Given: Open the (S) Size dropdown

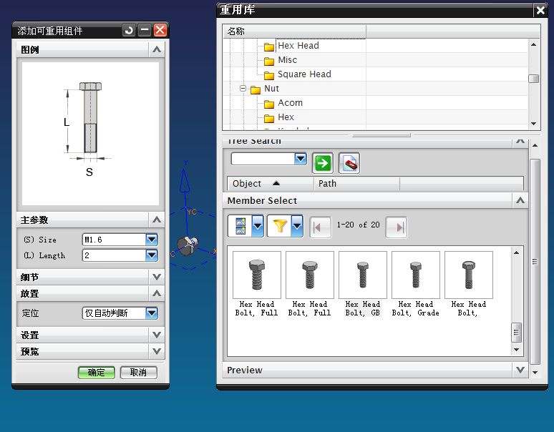Looking at the screenshot, I should click(x=152, y=240).
